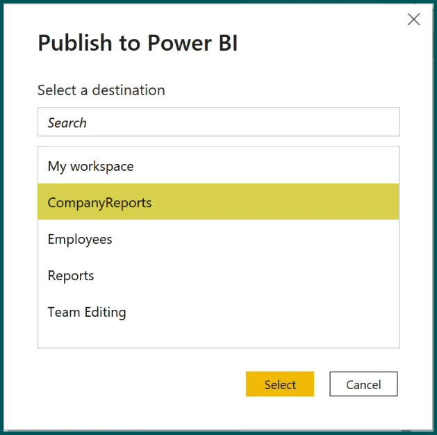Viewport: 437px width, 435px height.
Task: Click the Cancel button
Action: coord(363,384)
